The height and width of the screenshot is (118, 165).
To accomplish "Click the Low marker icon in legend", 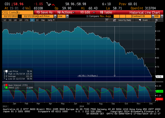I will pos(6,79).
